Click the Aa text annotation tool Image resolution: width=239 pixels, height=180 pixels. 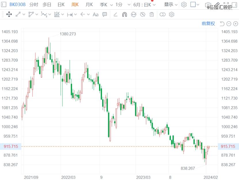pos(95,14)
